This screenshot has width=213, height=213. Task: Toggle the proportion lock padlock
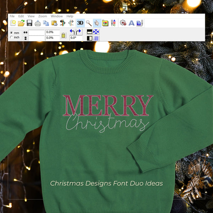63,35
